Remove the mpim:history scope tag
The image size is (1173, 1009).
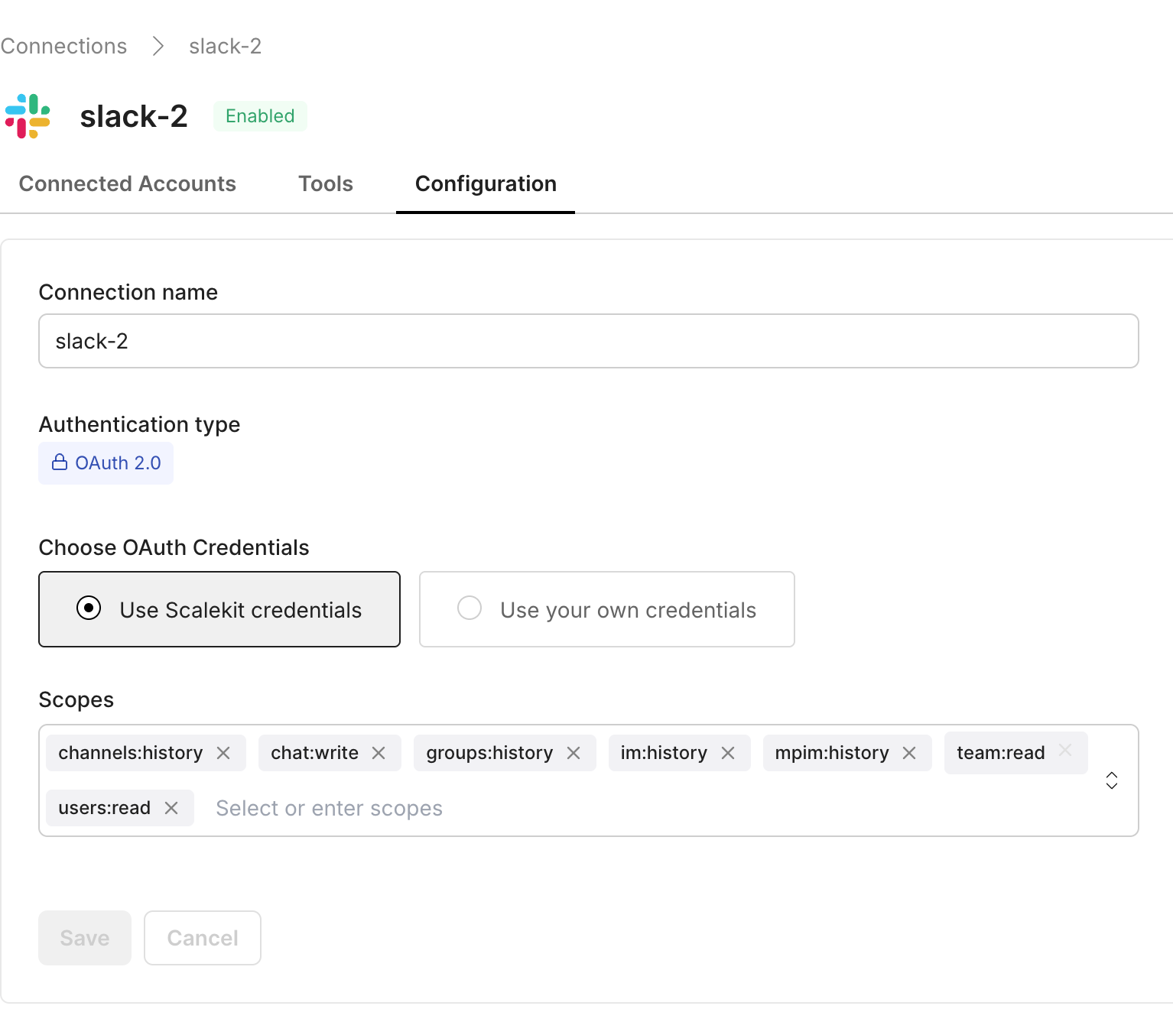click(x=909, y=753)
